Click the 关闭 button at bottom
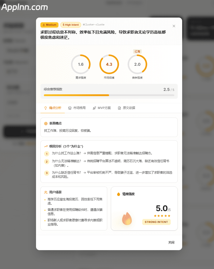214x269 pixels. tap(171, 242)
